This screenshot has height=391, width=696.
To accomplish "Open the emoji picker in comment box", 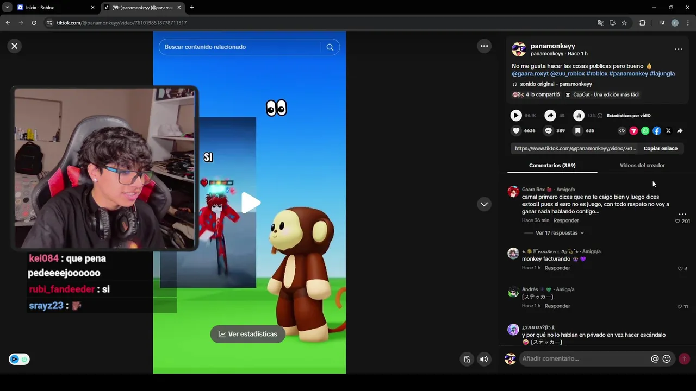I will (x=667, y=359).
